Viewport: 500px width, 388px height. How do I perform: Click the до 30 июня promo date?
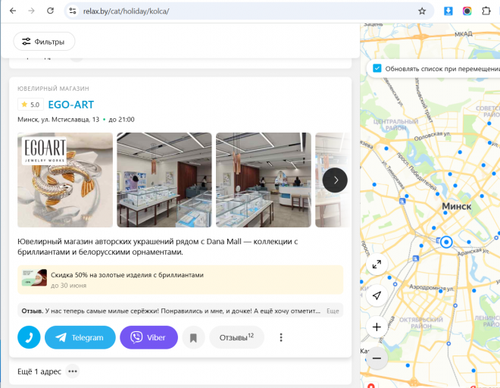point(68,286)
